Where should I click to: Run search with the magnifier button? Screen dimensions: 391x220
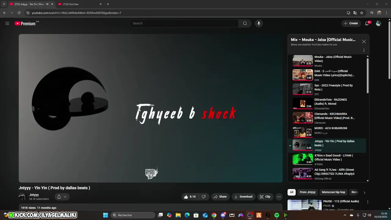point(245,23)
